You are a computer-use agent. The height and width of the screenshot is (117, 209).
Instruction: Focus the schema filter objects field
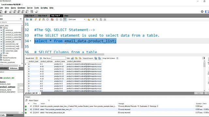point(11,22)
